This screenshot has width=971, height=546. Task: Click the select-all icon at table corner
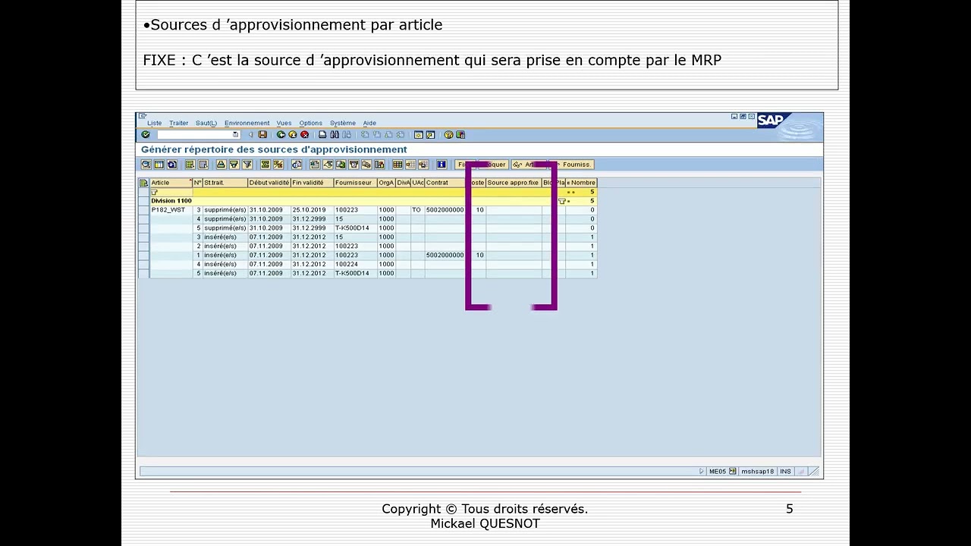[x=143, y=183]
